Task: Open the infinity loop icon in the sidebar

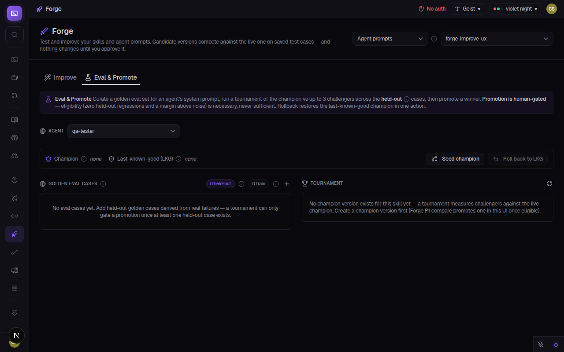Action: click(15, 216)
